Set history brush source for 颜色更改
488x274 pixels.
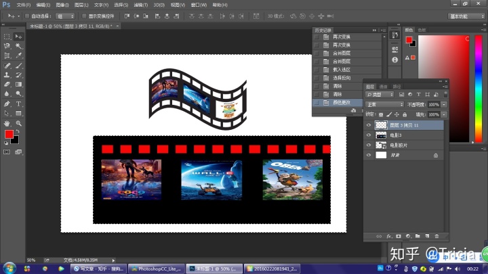pyautogui.click(x=317, y=103)
